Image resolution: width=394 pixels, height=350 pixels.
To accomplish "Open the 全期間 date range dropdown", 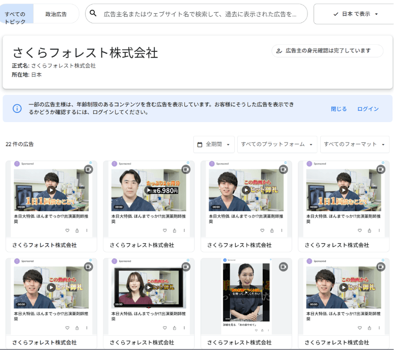I will point(214,144).
